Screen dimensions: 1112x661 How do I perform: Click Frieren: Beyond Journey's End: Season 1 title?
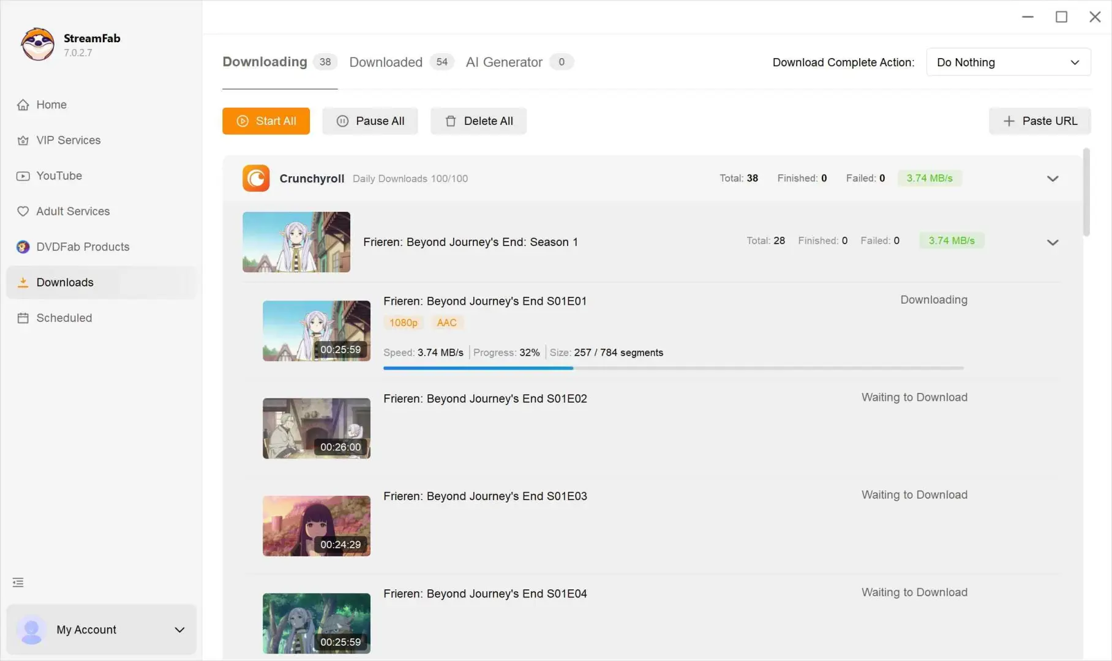coord(470,242)
